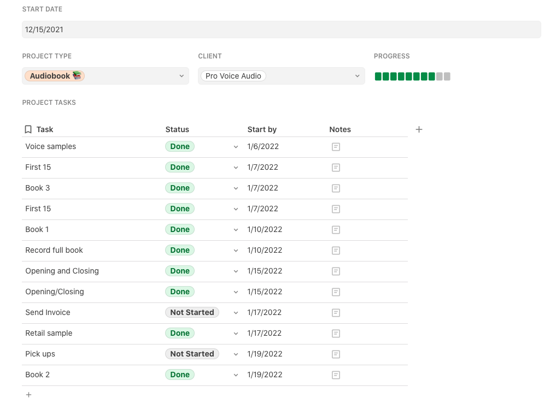Add new task row with bottom plus
The image size is (556, 404).
tap(29, 395)
